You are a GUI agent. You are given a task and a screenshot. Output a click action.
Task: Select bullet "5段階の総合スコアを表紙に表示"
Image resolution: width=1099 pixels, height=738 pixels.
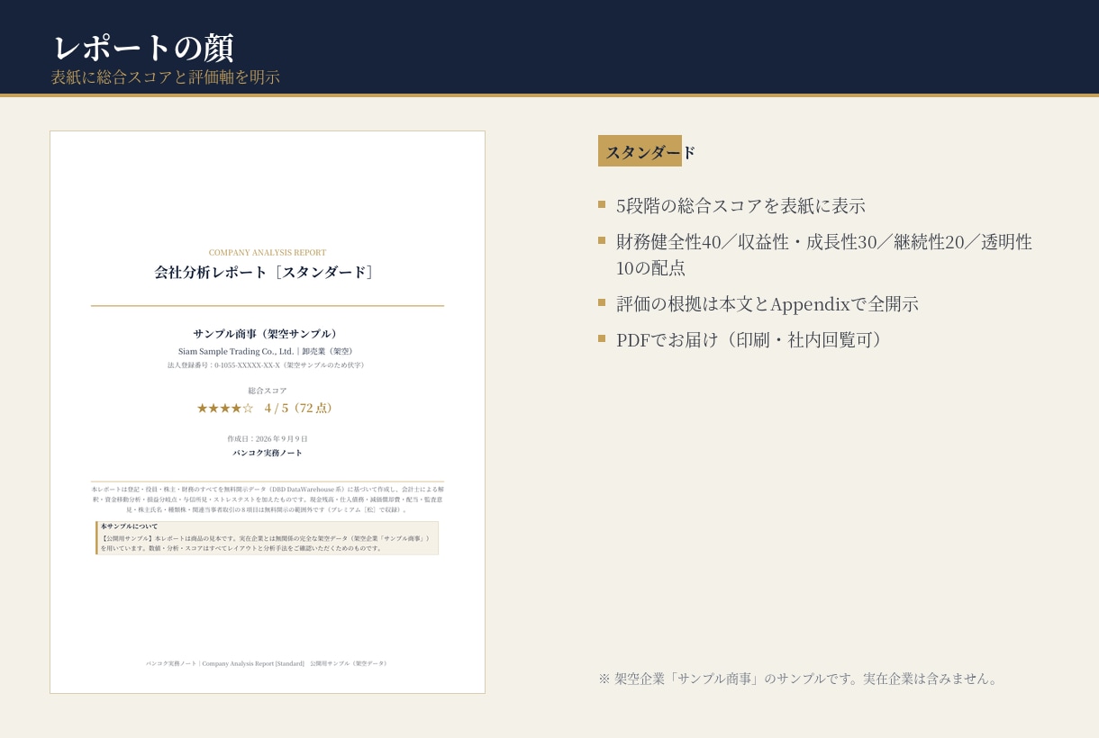click(x=740, y=205)
